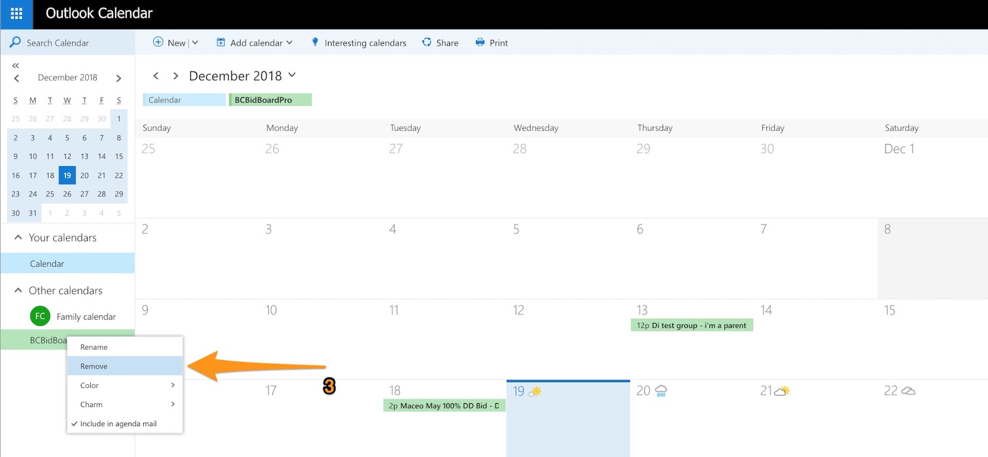Choose Rename in context menu
This screenshot has height=457, width=988.
(125, 347)
